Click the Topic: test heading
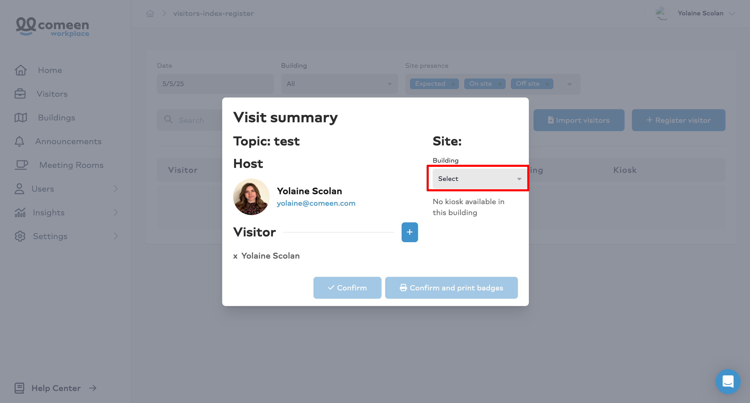 click(x=266, y=141)
